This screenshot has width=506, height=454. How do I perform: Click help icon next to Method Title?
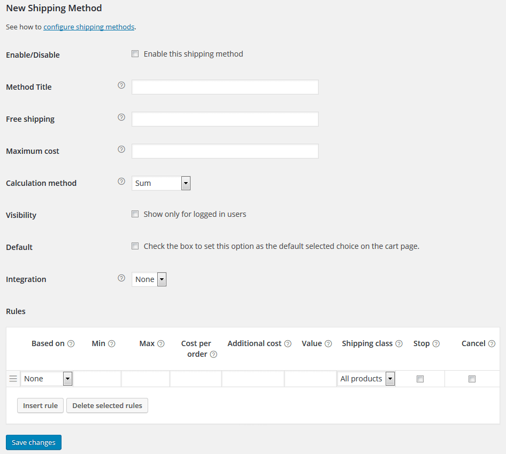(x=121, y=85)
